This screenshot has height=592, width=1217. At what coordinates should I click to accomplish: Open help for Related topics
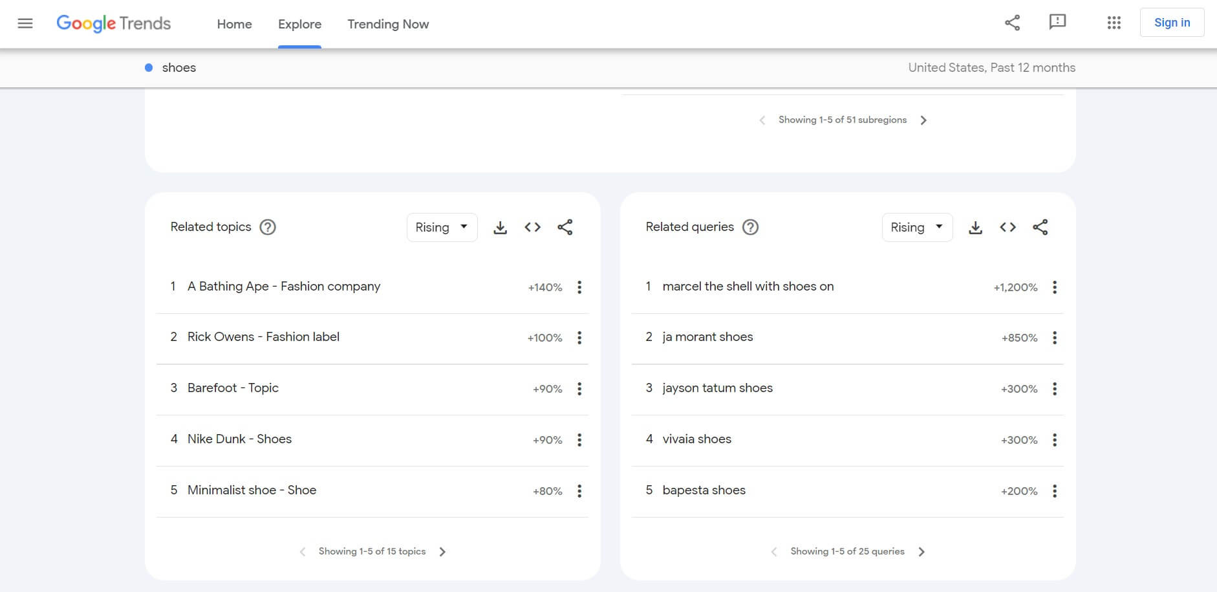tap(267, 227)
